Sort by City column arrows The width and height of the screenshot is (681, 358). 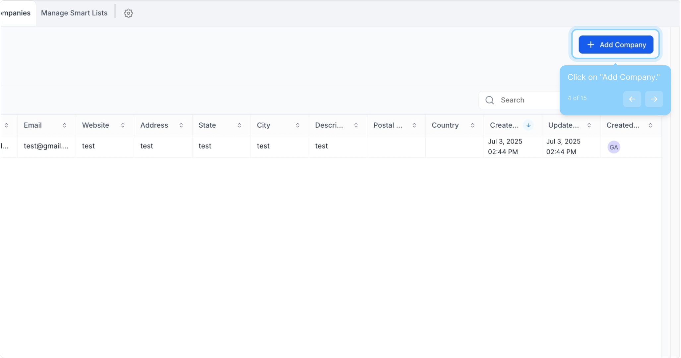298,125
